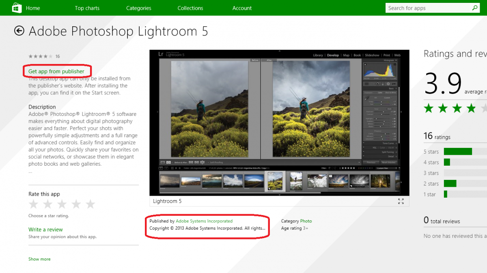Open Top charts
This screenshot has height=273, width=487.
pyautogui.click(x=87, y=8)
